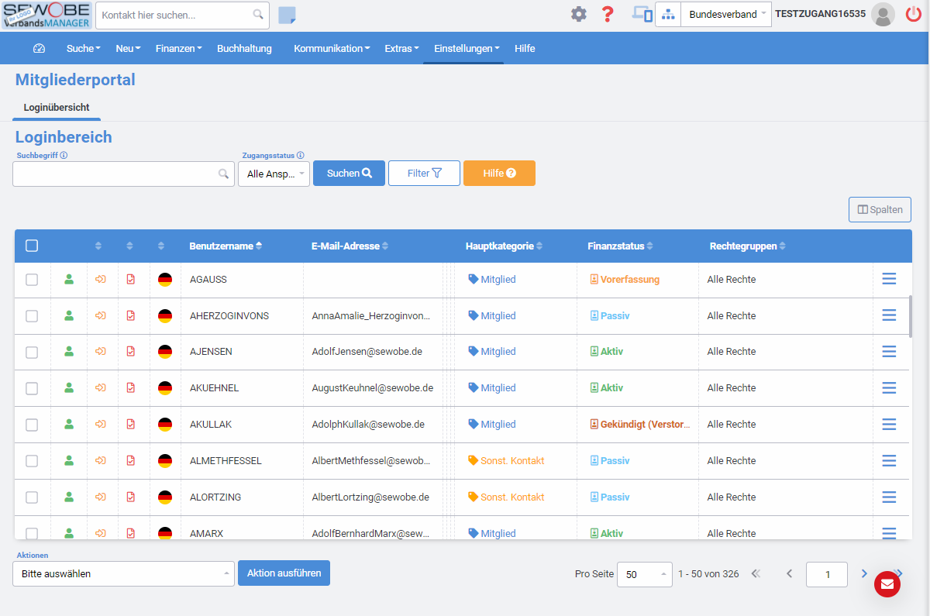Open the Kommunikation menu
Viewport: 930px width, 616px height.
click(331, 48)
